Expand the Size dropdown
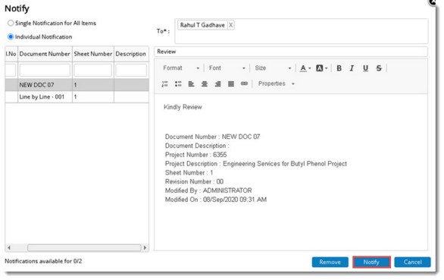Viewport: 444px width, 280px height. [x=273, y=68]
